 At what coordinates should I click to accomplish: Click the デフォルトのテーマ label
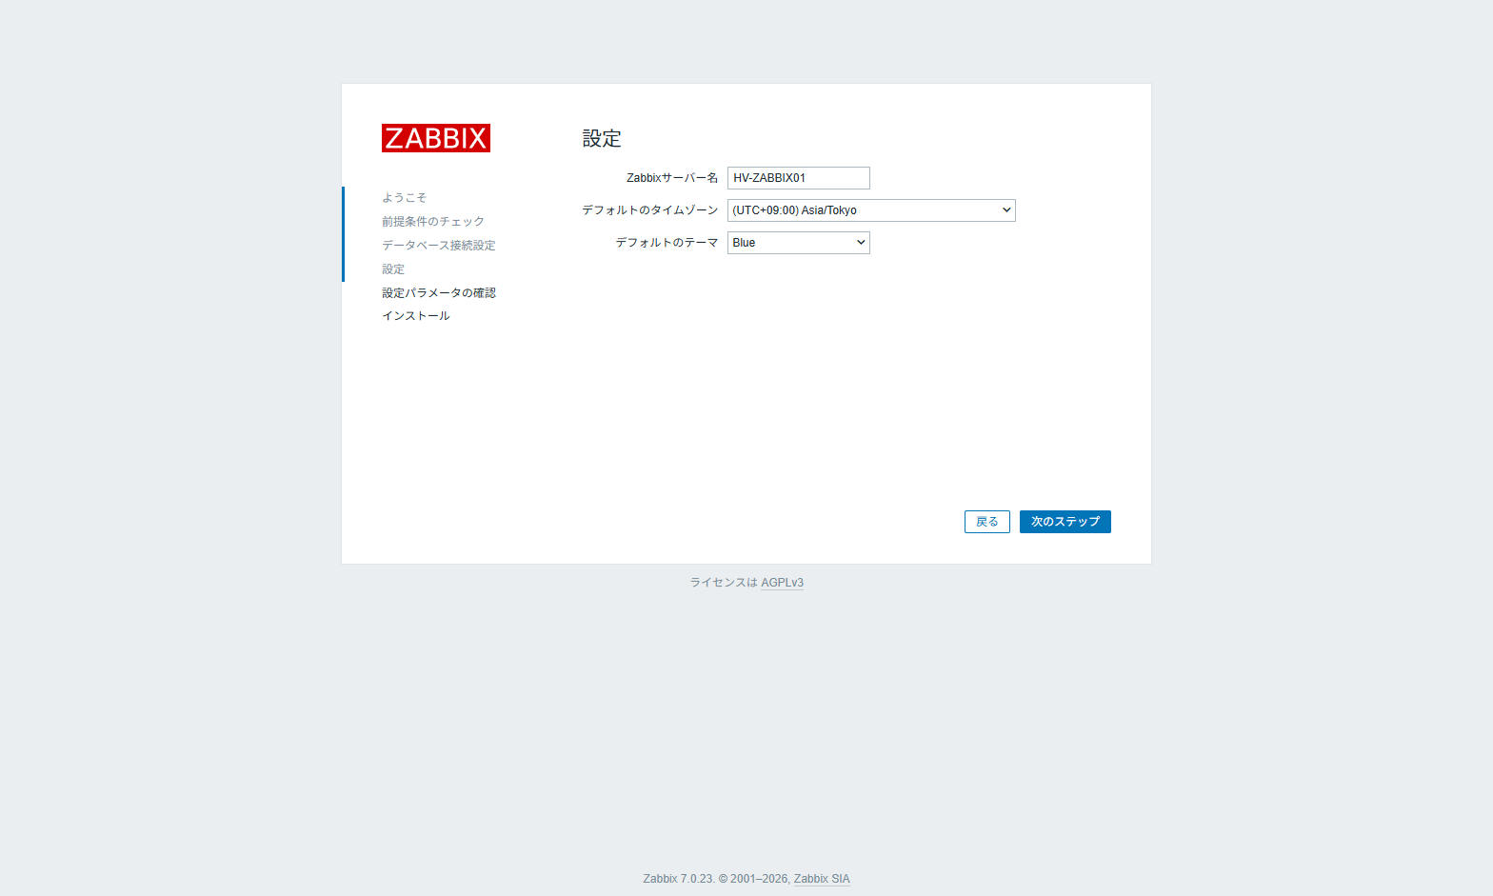click(x=667, y=243)
